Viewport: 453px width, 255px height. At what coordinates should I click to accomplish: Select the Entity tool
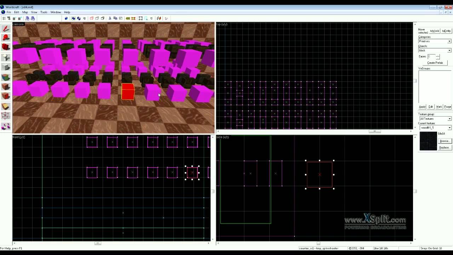point(6,57)
